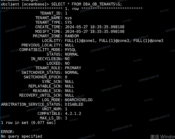The width and height of the screenshot is (175, 139).
Task: Click the STATUS value NORMAL
Action: pyautogui.click(x=72, y=54)
